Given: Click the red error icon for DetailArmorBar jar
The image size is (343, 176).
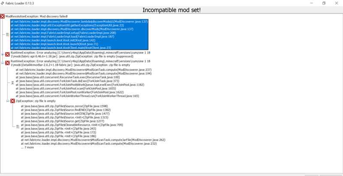Looking at the screenshot, I should (7, 63).
